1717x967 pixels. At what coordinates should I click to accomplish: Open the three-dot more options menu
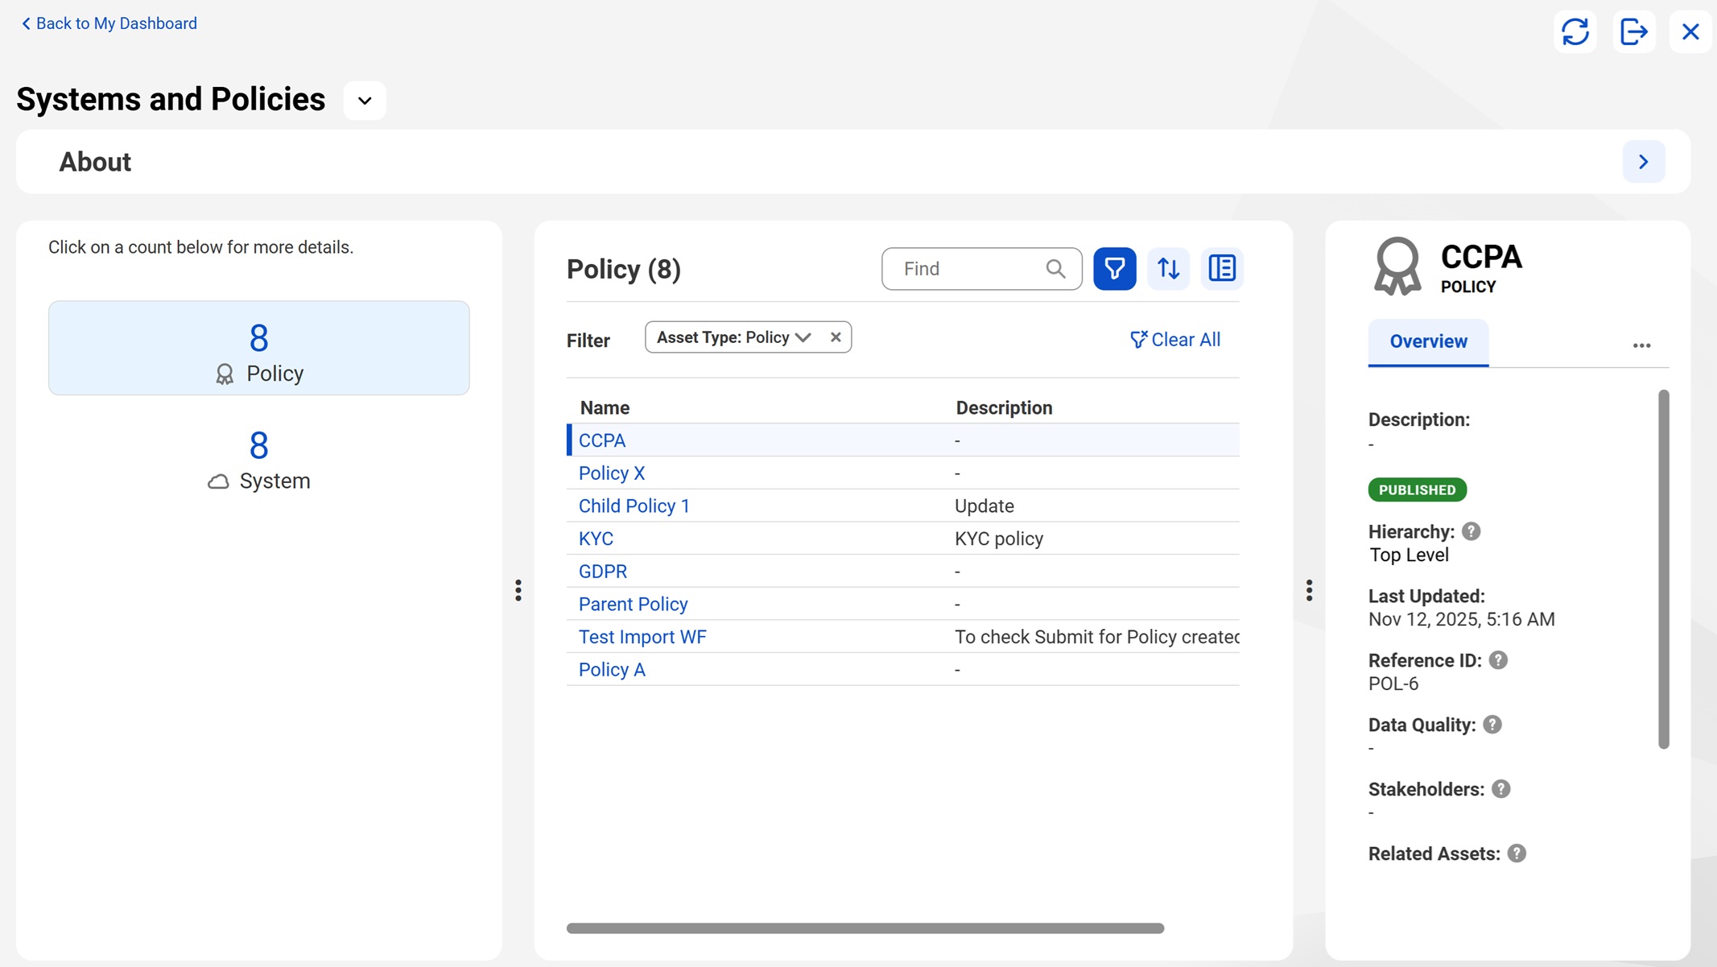(x=1641, y=345)
